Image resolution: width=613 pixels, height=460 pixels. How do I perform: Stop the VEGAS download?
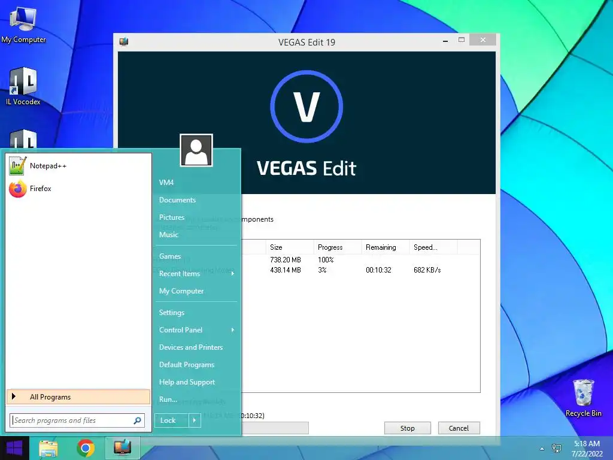pyautogui.click(x=407, y=428)
